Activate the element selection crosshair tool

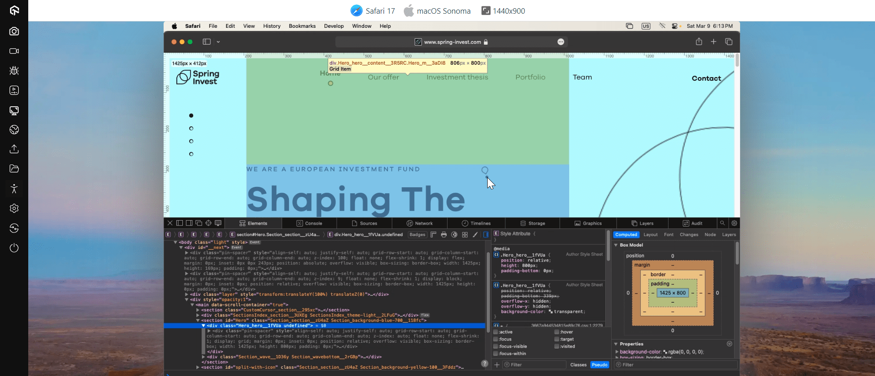(208, 223)
